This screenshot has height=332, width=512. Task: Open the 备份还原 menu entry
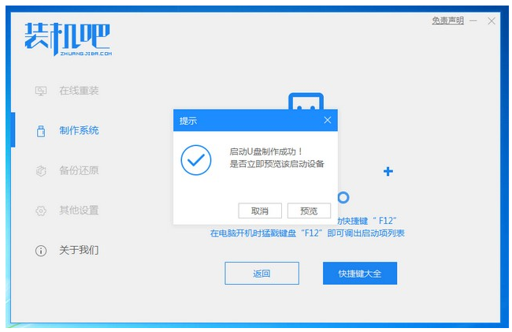point(79,170)
